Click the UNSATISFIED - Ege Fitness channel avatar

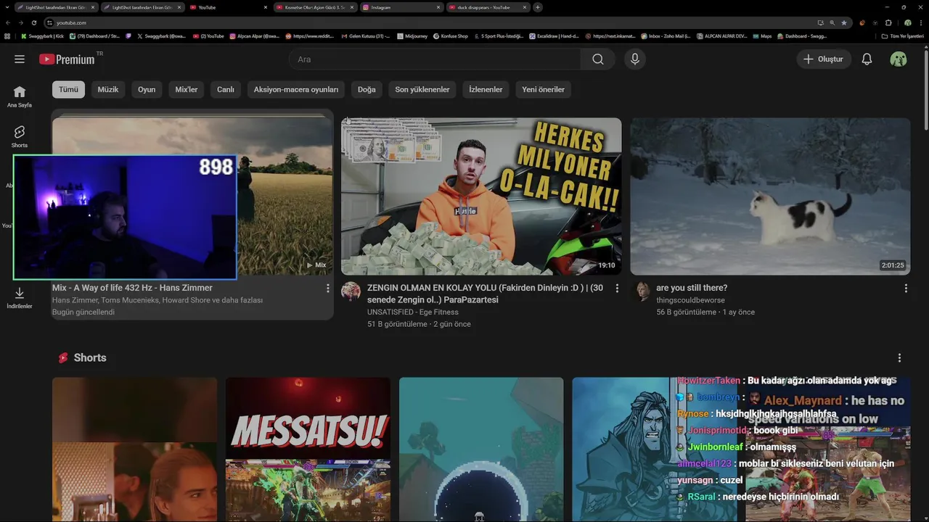[351, 291]
